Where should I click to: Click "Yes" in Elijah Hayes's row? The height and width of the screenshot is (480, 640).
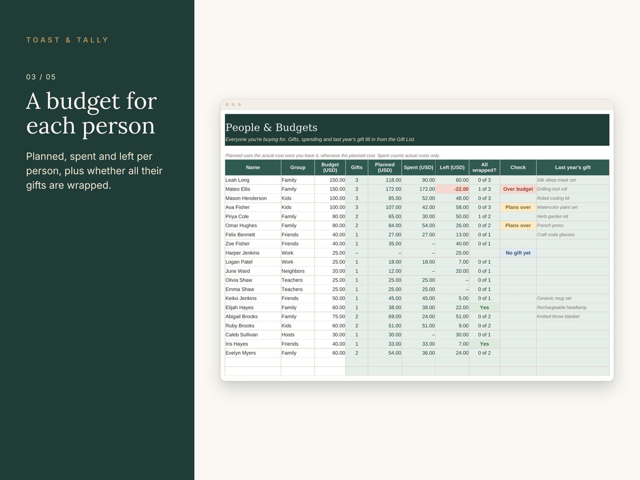point(485,308)
